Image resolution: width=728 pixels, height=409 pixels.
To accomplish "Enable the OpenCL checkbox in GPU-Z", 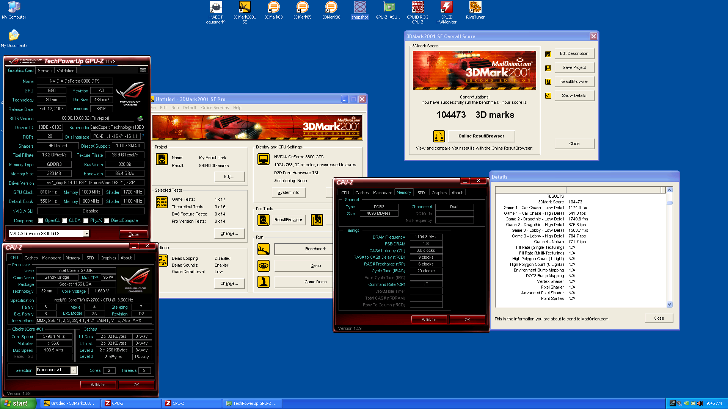I will pyautogui.click(x=41, y=220).
